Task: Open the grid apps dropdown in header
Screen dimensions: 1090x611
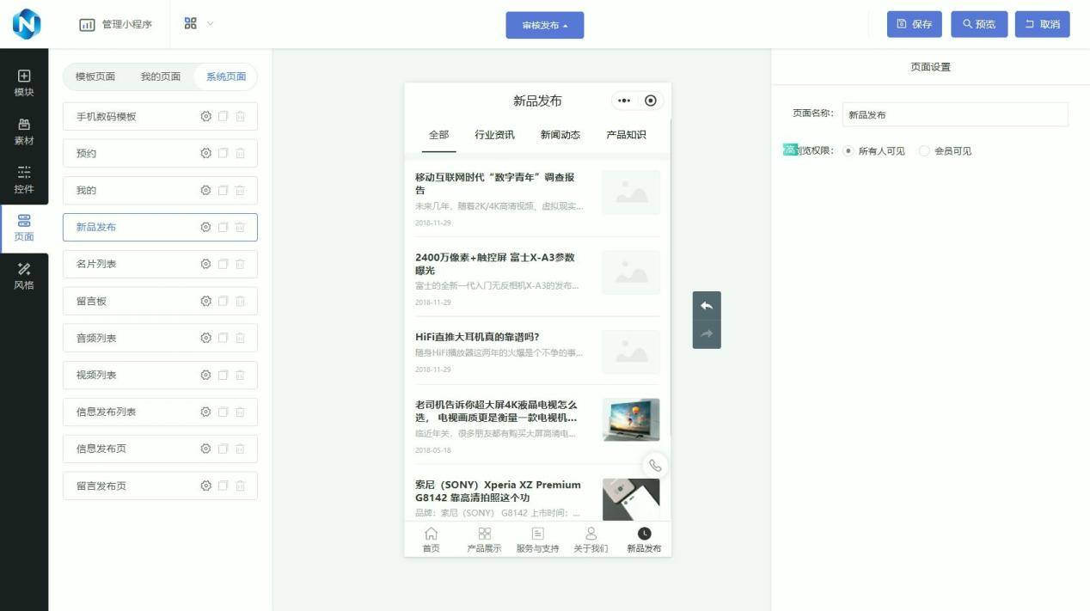Action: (x=199, y=24)
